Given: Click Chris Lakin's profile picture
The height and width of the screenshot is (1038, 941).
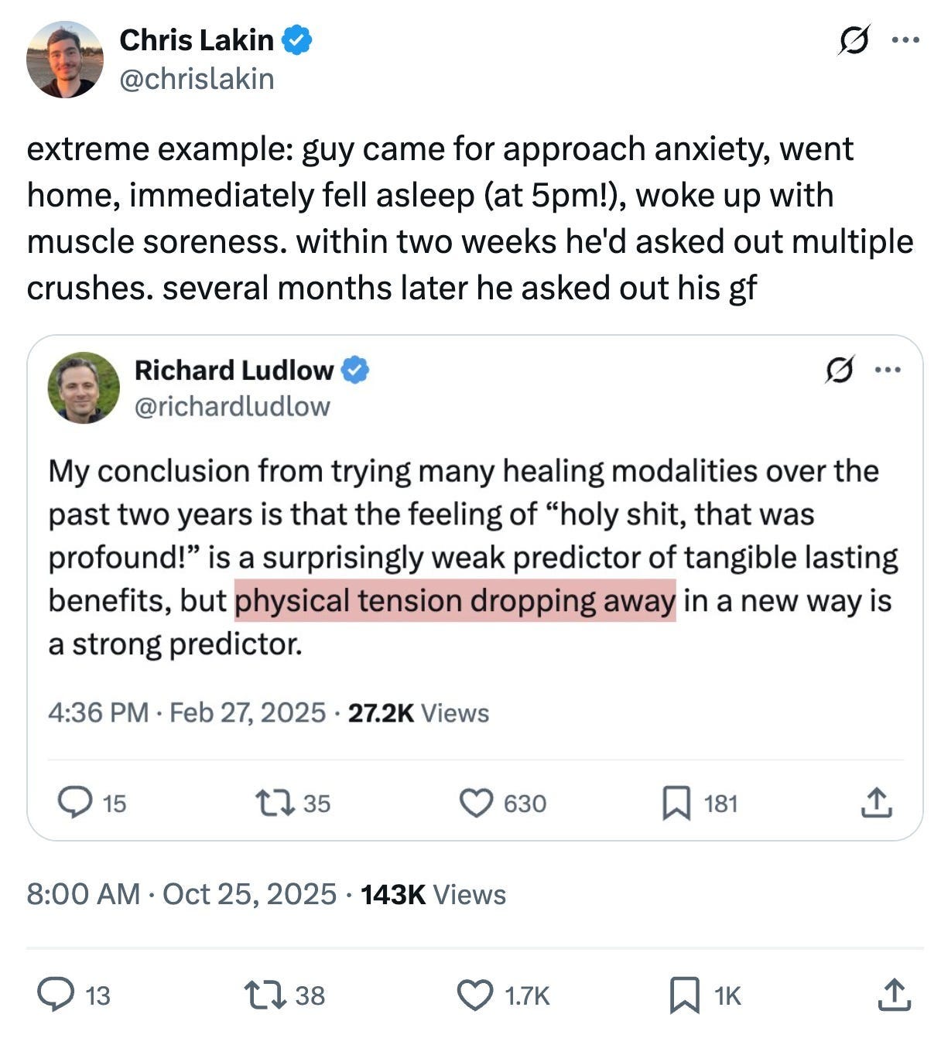Looking at the screenshot, I should coord(65,59).
